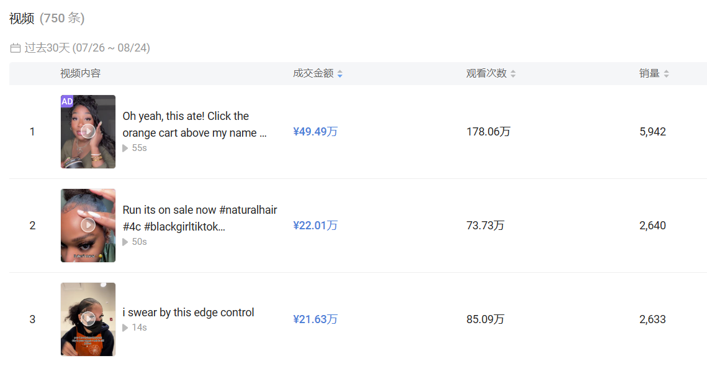707x366 pixels.
Task: Click the 视频内容 column header
Action: tap(80, 73)
